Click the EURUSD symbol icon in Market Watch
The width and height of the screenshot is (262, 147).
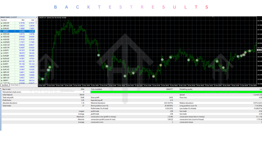coord(2,28)
